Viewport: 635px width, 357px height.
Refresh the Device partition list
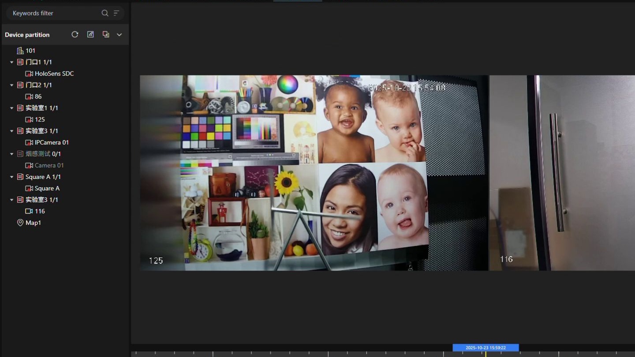(75, 34)
